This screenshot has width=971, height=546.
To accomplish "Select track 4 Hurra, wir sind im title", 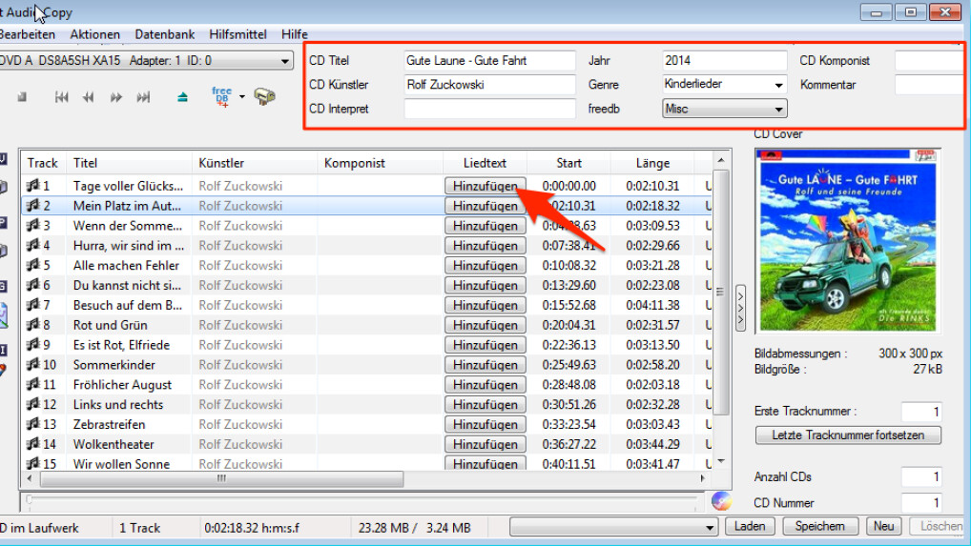I will point(128,246).
